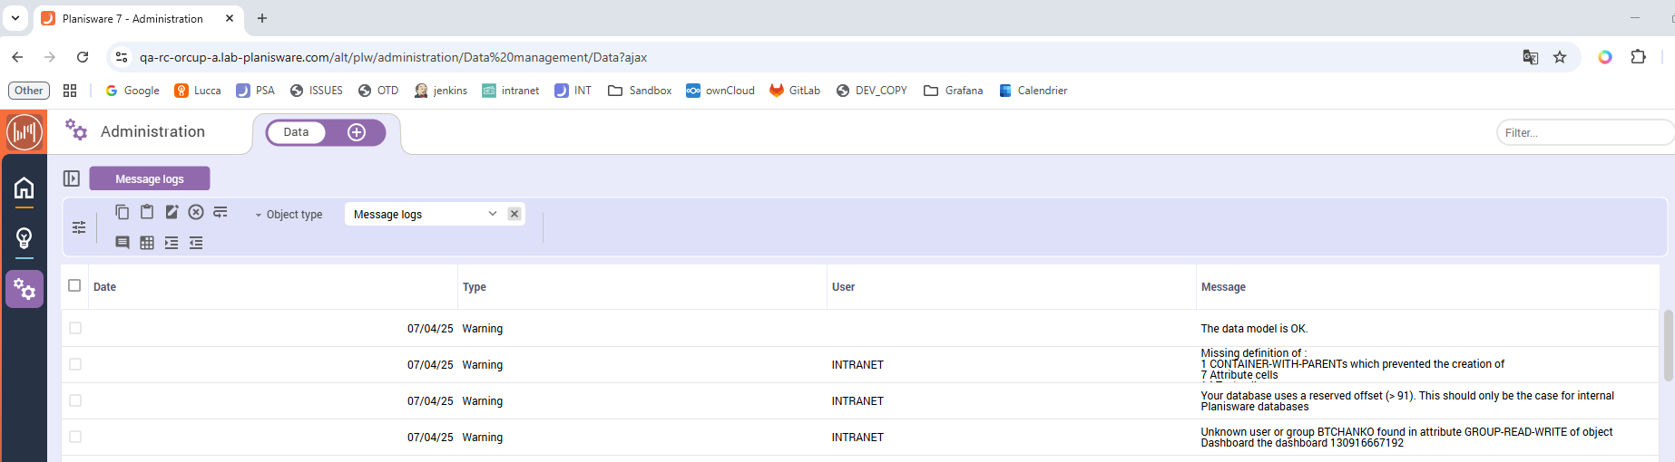Tick the select-all checkbox in table header
Image resolution: width=1675 pixels, height=462 pixels.
tap(74, 285)
